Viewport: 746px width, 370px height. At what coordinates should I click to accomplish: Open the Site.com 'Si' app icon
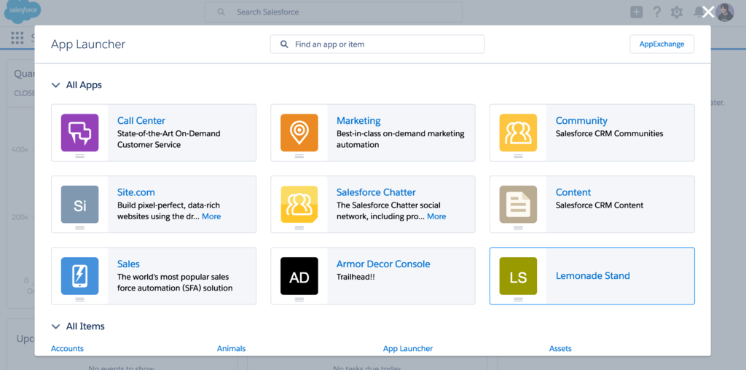click(80, 205)
